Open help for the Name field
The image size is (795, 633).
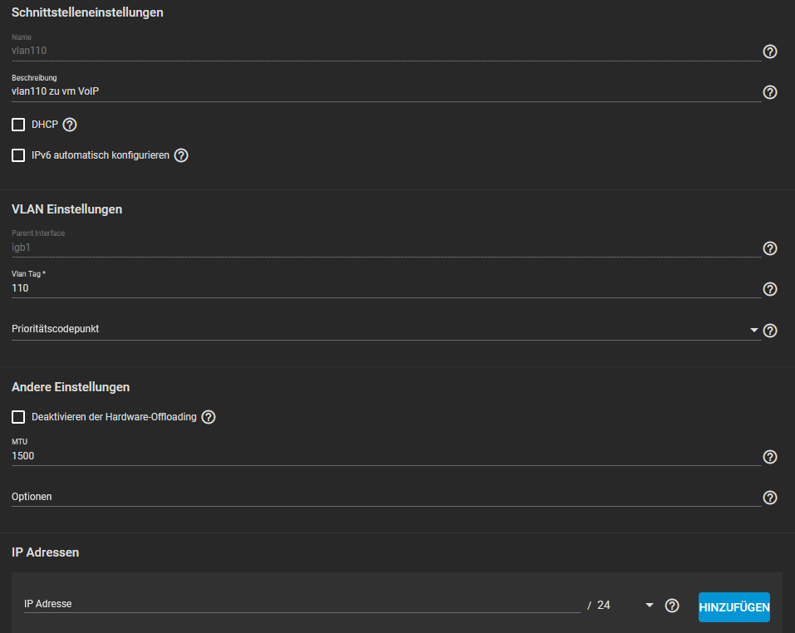769,52
